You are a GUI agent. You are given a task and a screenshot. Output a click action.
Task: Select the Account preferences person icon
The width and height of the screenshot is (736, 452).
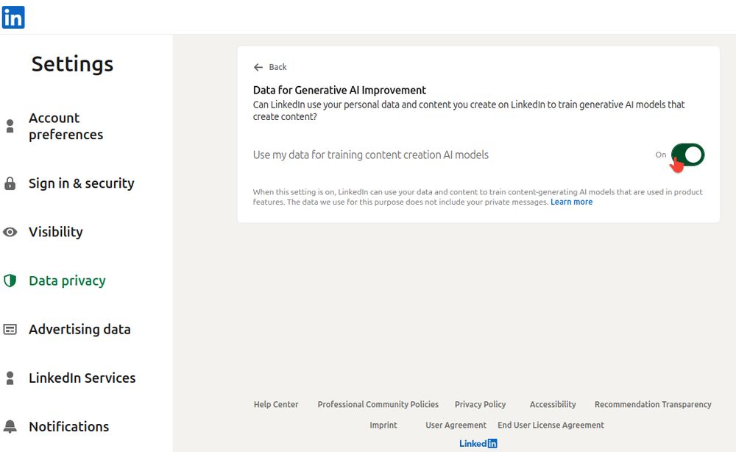coord(11,126)
